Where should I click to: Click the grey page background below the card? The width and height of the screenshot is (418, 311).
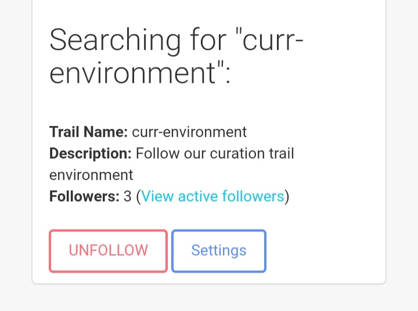pos(209,299)
